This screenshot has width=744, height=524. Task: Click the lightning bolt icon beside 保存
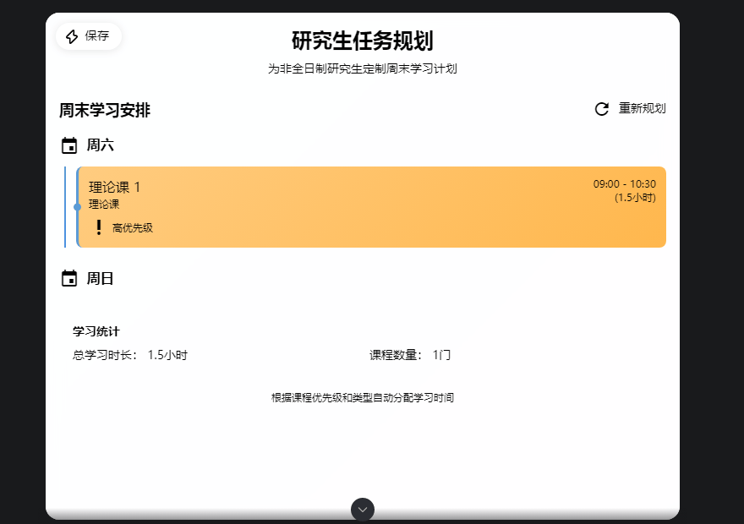[x=72, y=36]
